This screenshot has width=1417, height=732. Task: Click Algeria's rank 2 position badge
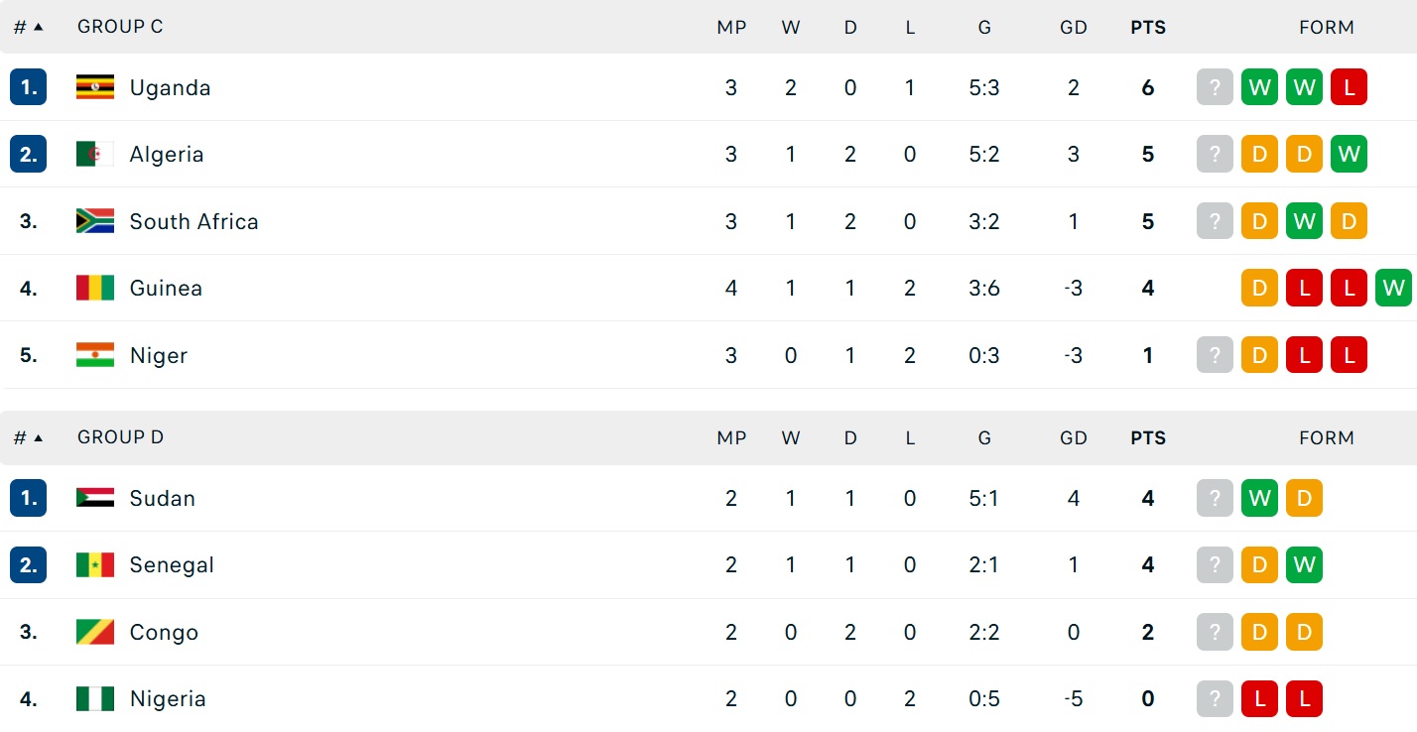click(x=29, y=154)
